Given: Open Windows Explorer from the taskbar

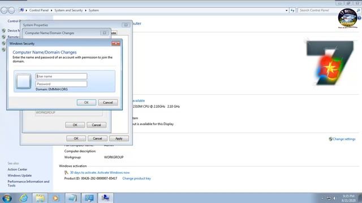Looking at the screenshot, I should pos(40,198).
